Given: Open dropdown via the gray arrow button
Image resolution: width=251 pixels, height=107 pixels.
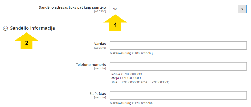Looking at the screenshot, I should click(x=242, y=9).
